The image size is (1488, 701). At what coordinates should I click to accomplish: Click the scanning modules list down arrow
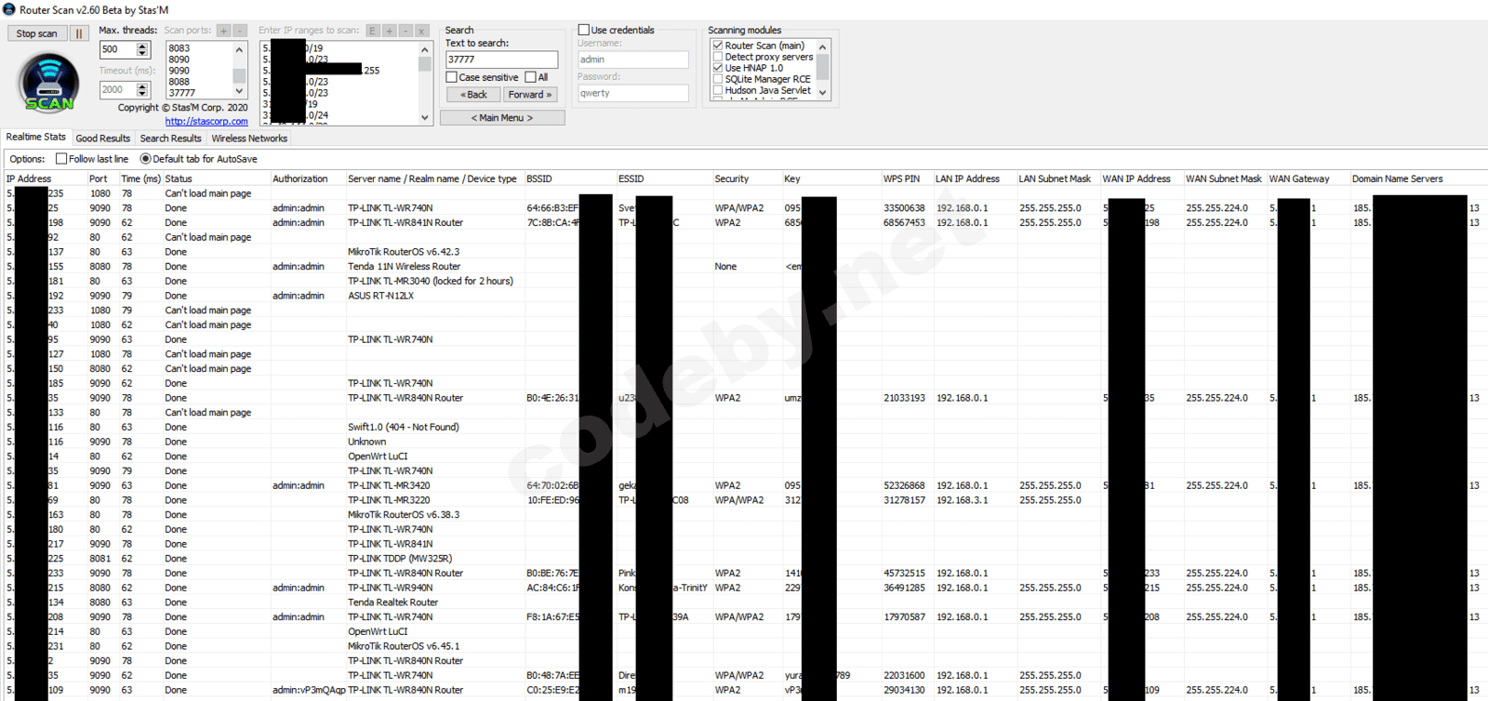pos(822,93)
